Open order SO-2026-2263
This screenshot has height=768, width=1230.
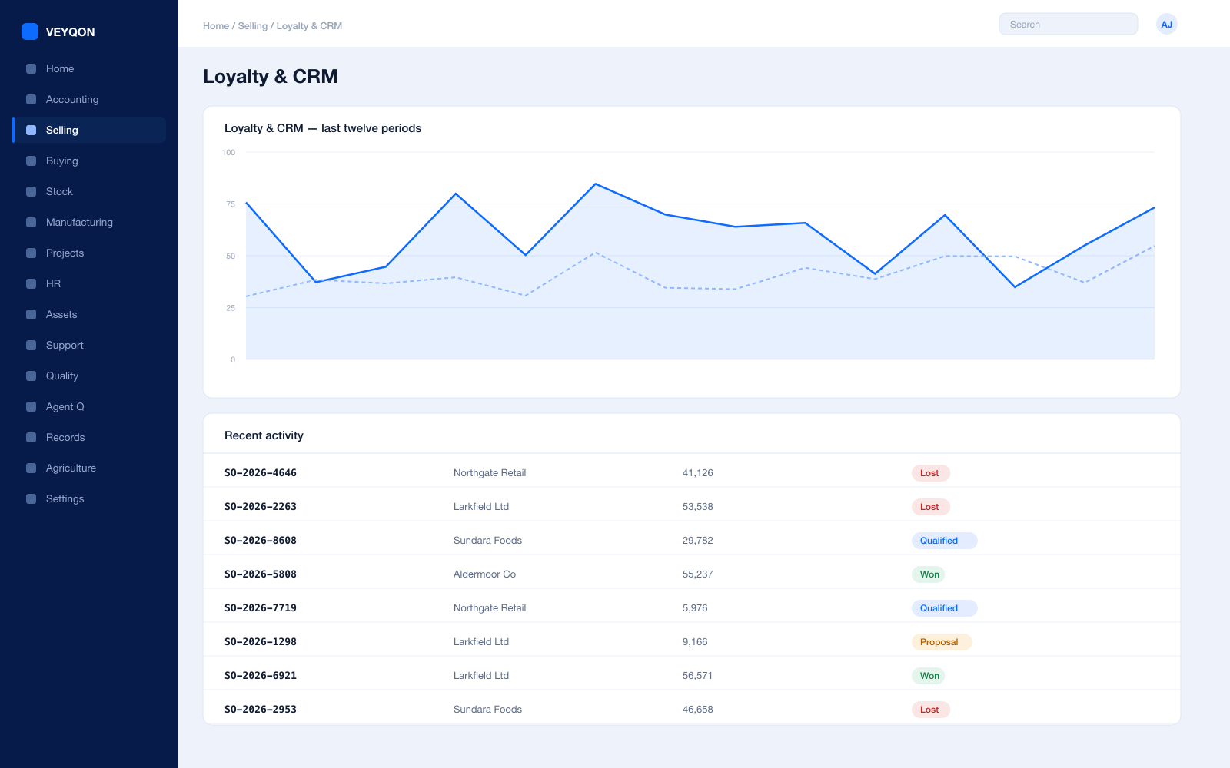[x=261, y=507]
